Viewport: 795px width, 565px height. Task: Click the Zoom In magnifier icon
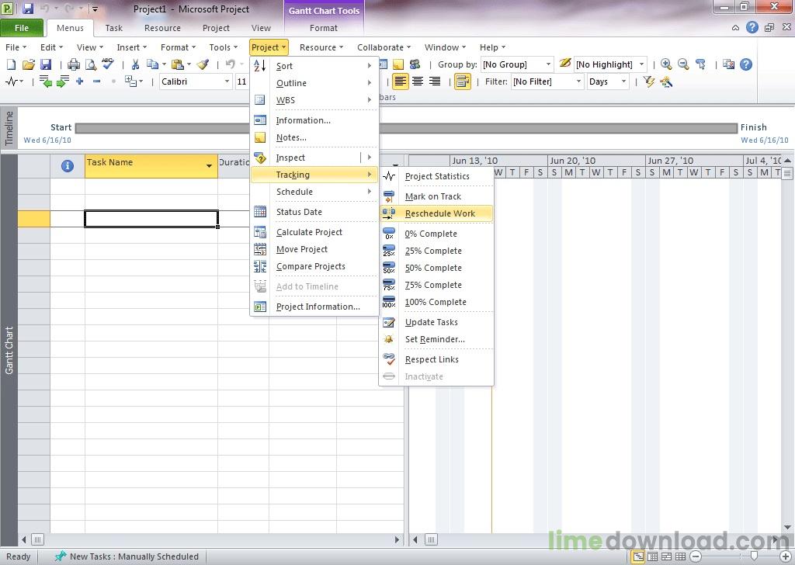click(666, 64)
